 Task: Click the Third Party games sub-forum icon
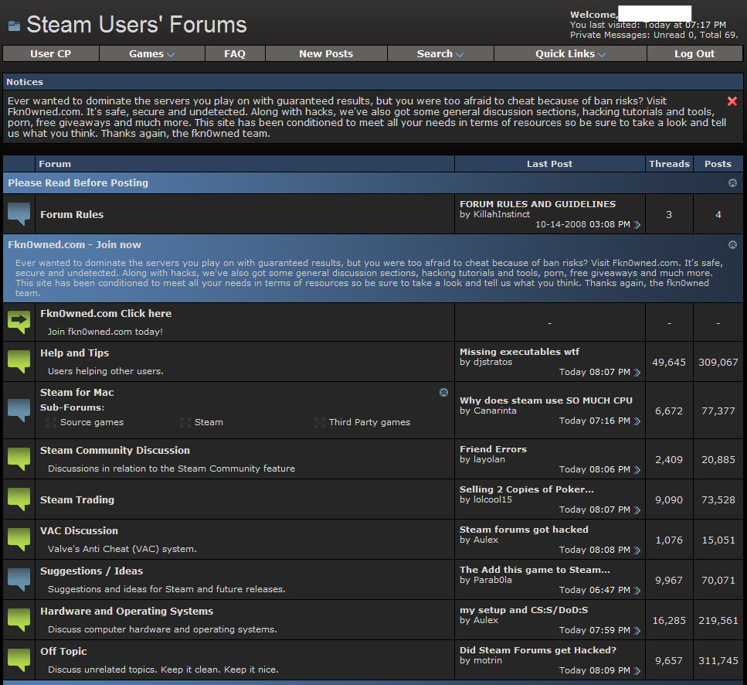click(x=320, y=422)
